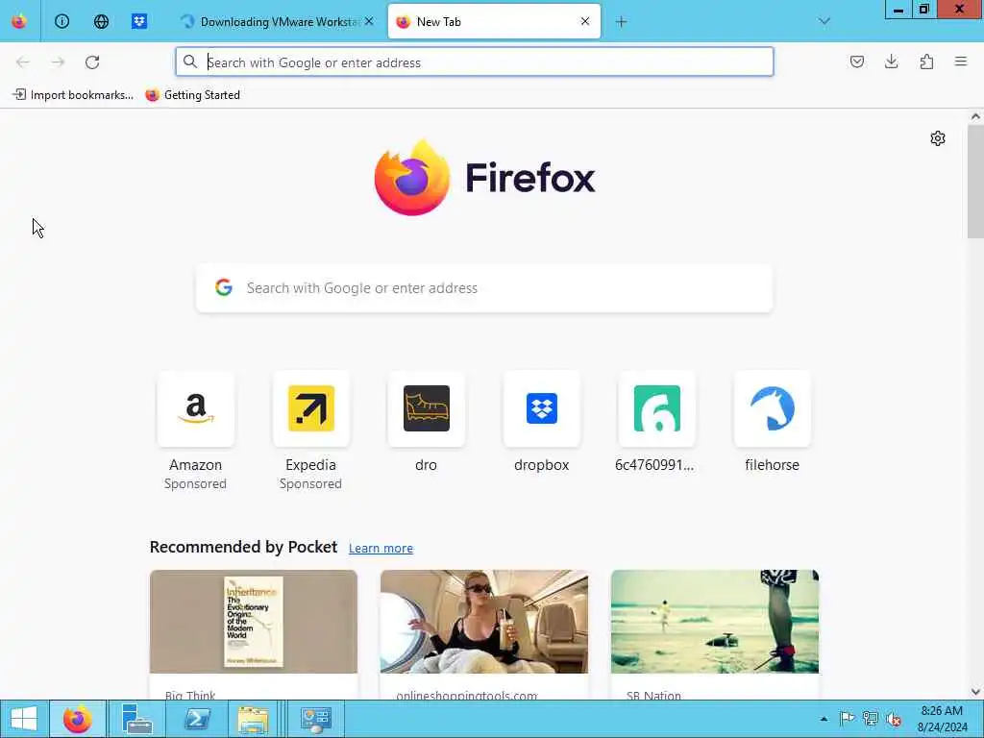Go back one page
Screen dimensions: 984x738
pos(23,62)
